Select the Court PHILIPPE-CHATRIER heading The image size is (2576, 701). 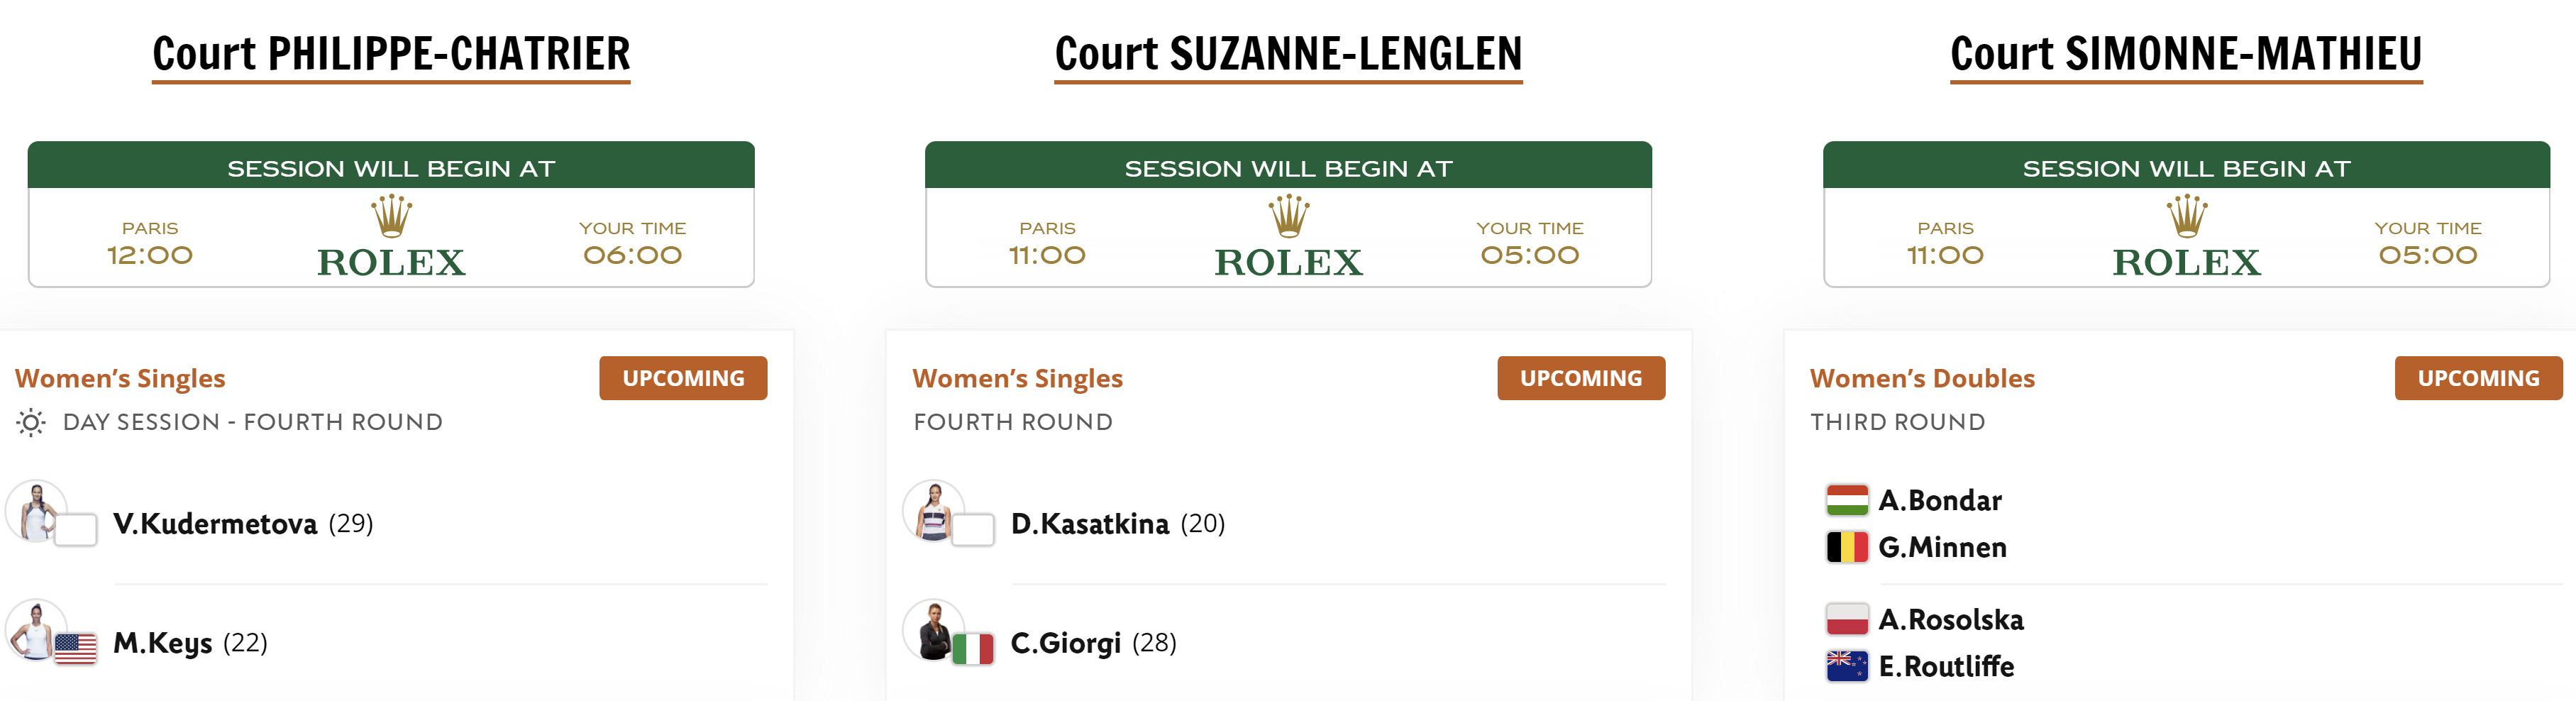pyautogui.click(x=391, y=54)
